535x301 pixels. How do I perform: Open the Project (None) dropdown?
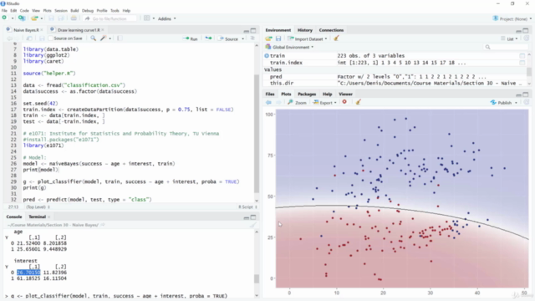coord(512,18)
